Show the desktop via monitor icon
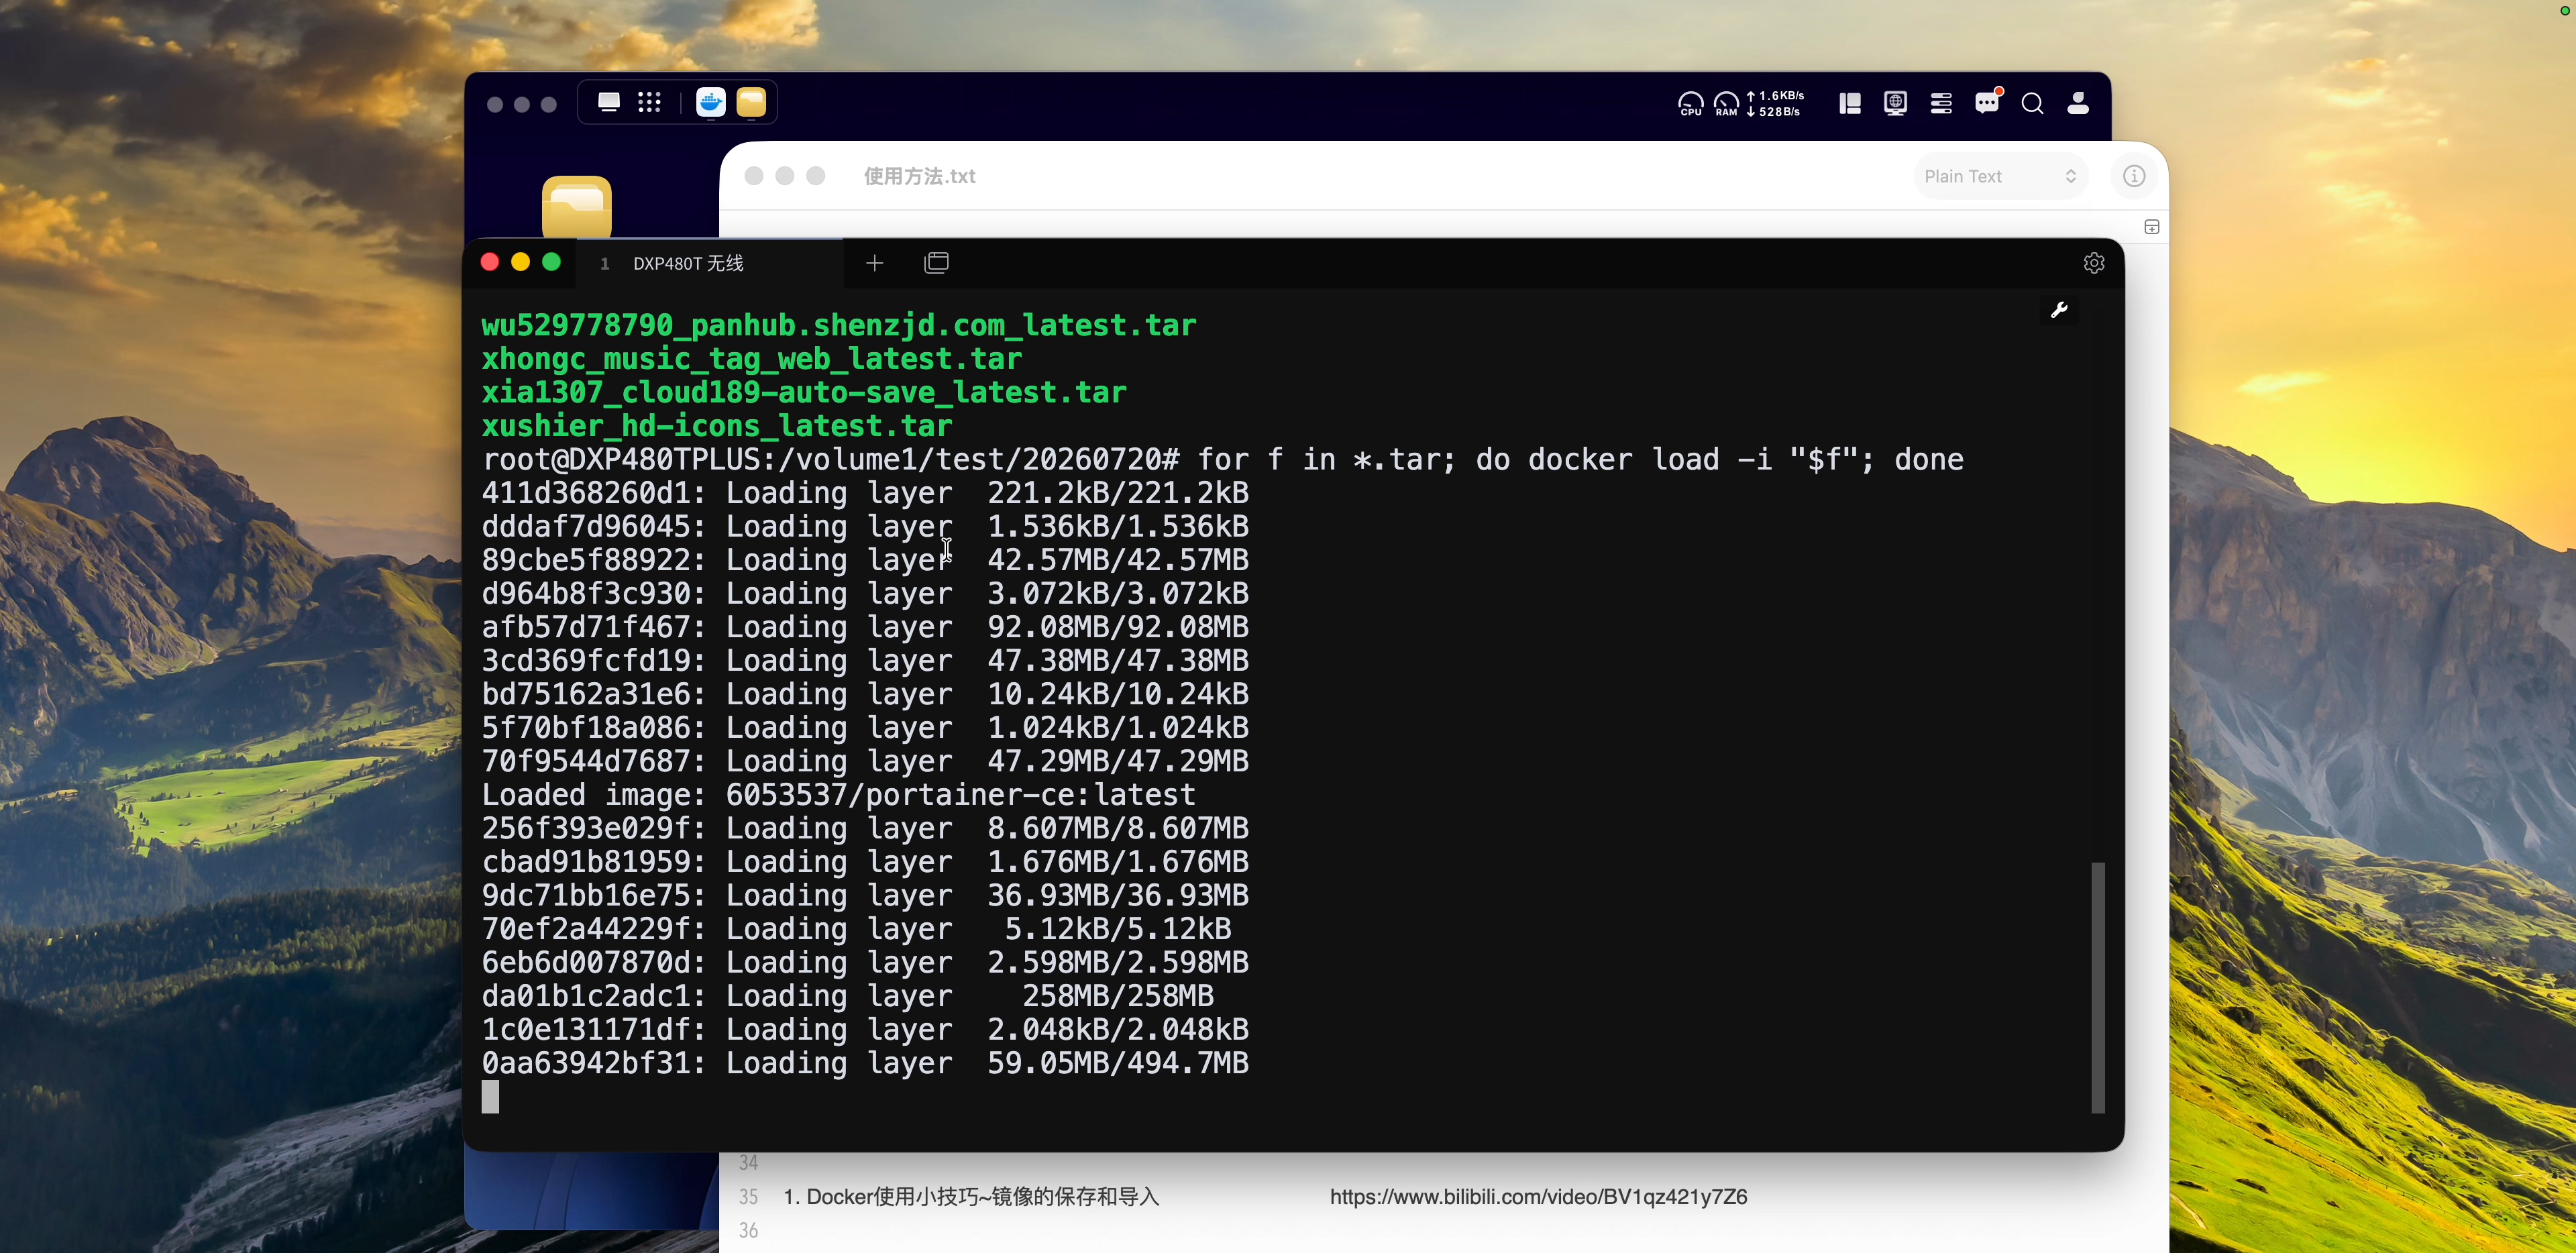 [608, 102]
